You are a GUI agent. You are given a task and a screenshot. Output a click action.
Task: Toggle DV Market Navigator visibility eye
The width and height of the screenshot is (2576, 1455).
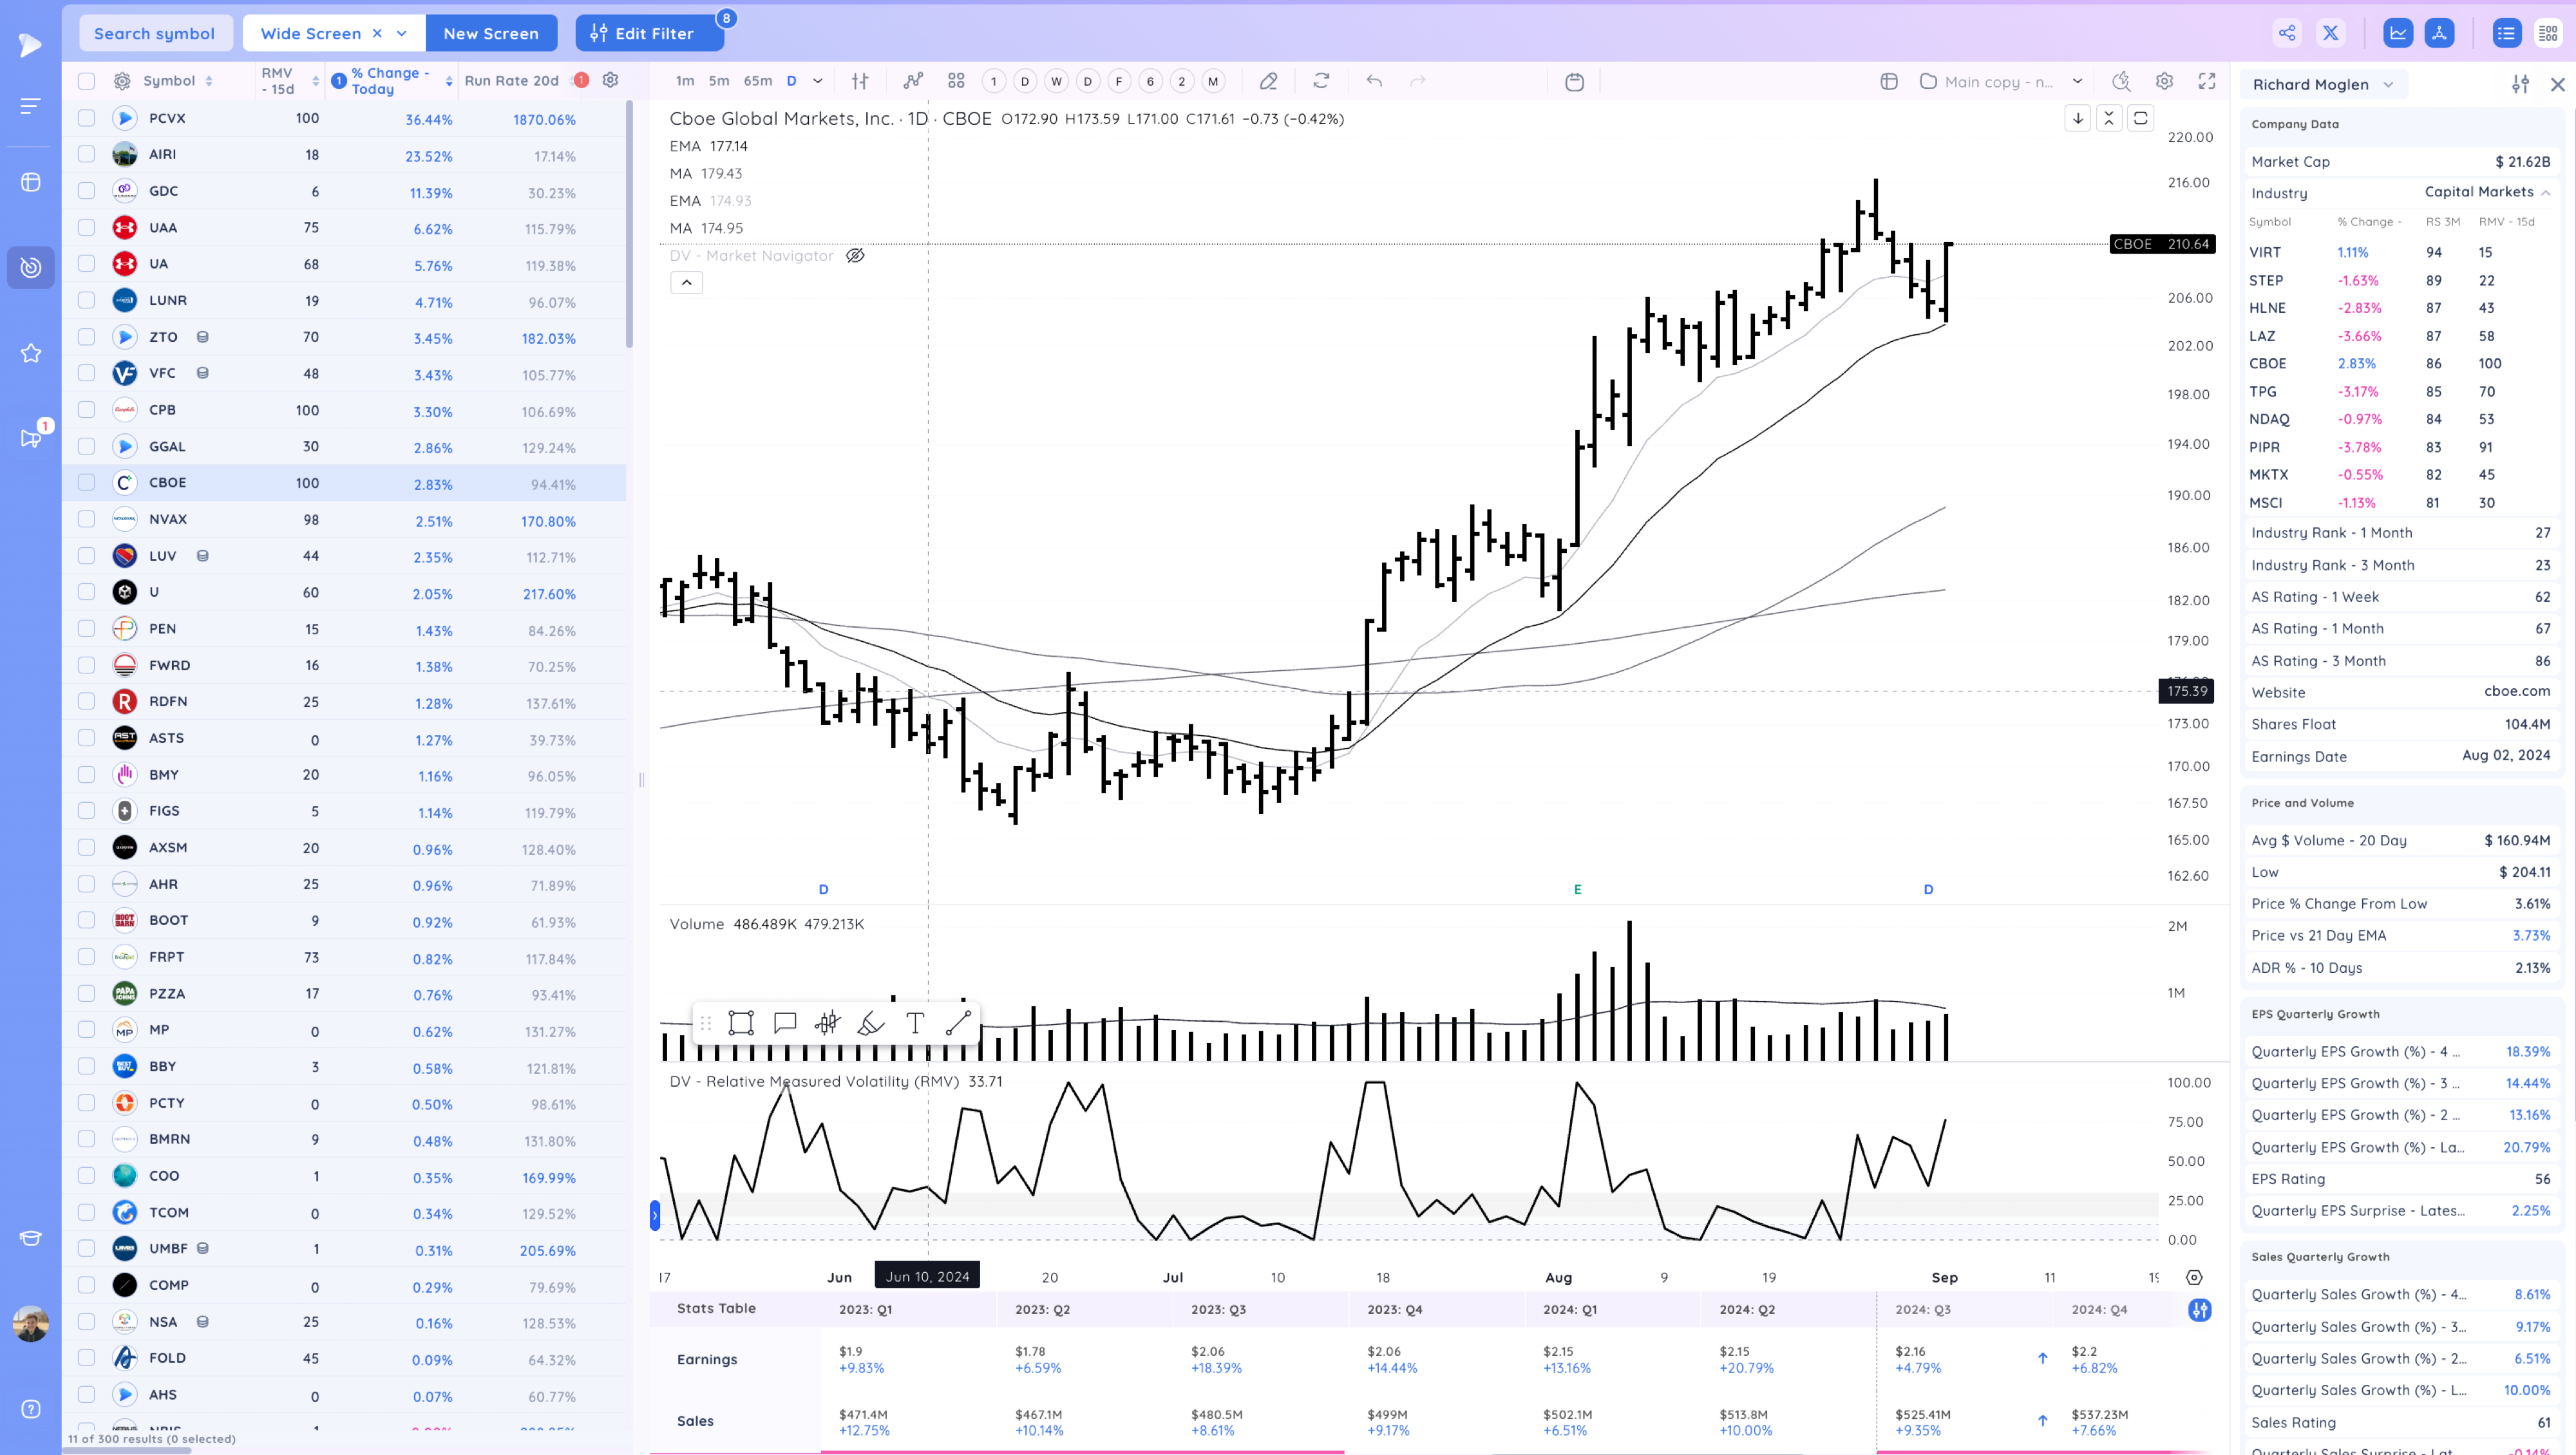(855, 256)
